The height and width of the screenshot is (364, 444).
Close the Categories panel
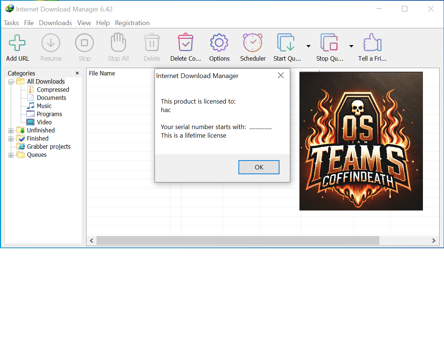coord(77,73)
